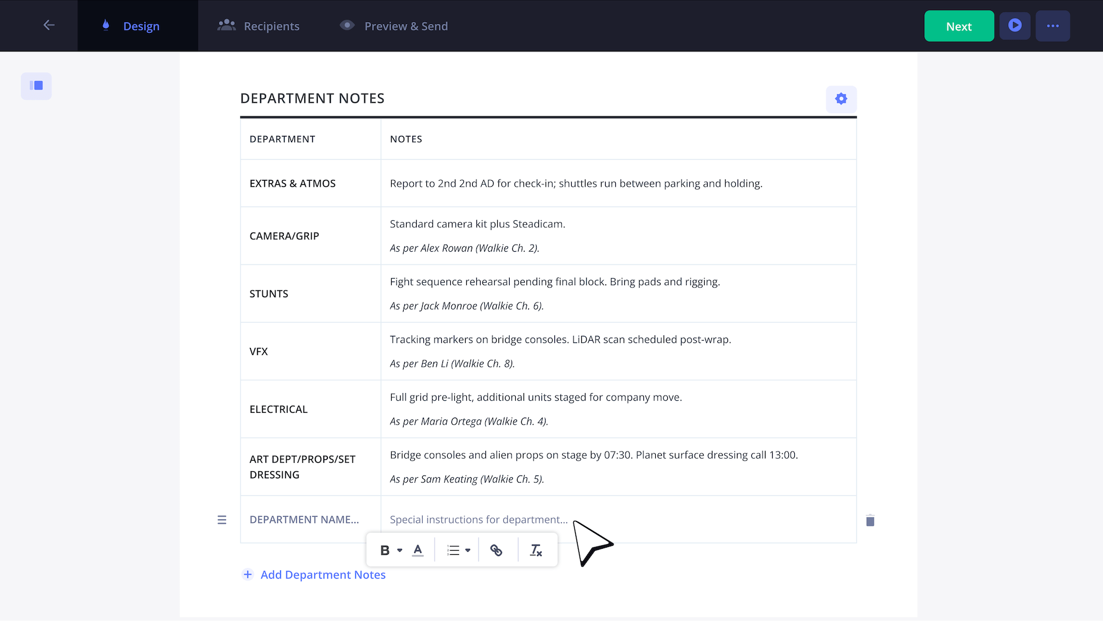Open the text color picker
The image size is (1103, 621).
pyautogui.click(x=418, y=551)
